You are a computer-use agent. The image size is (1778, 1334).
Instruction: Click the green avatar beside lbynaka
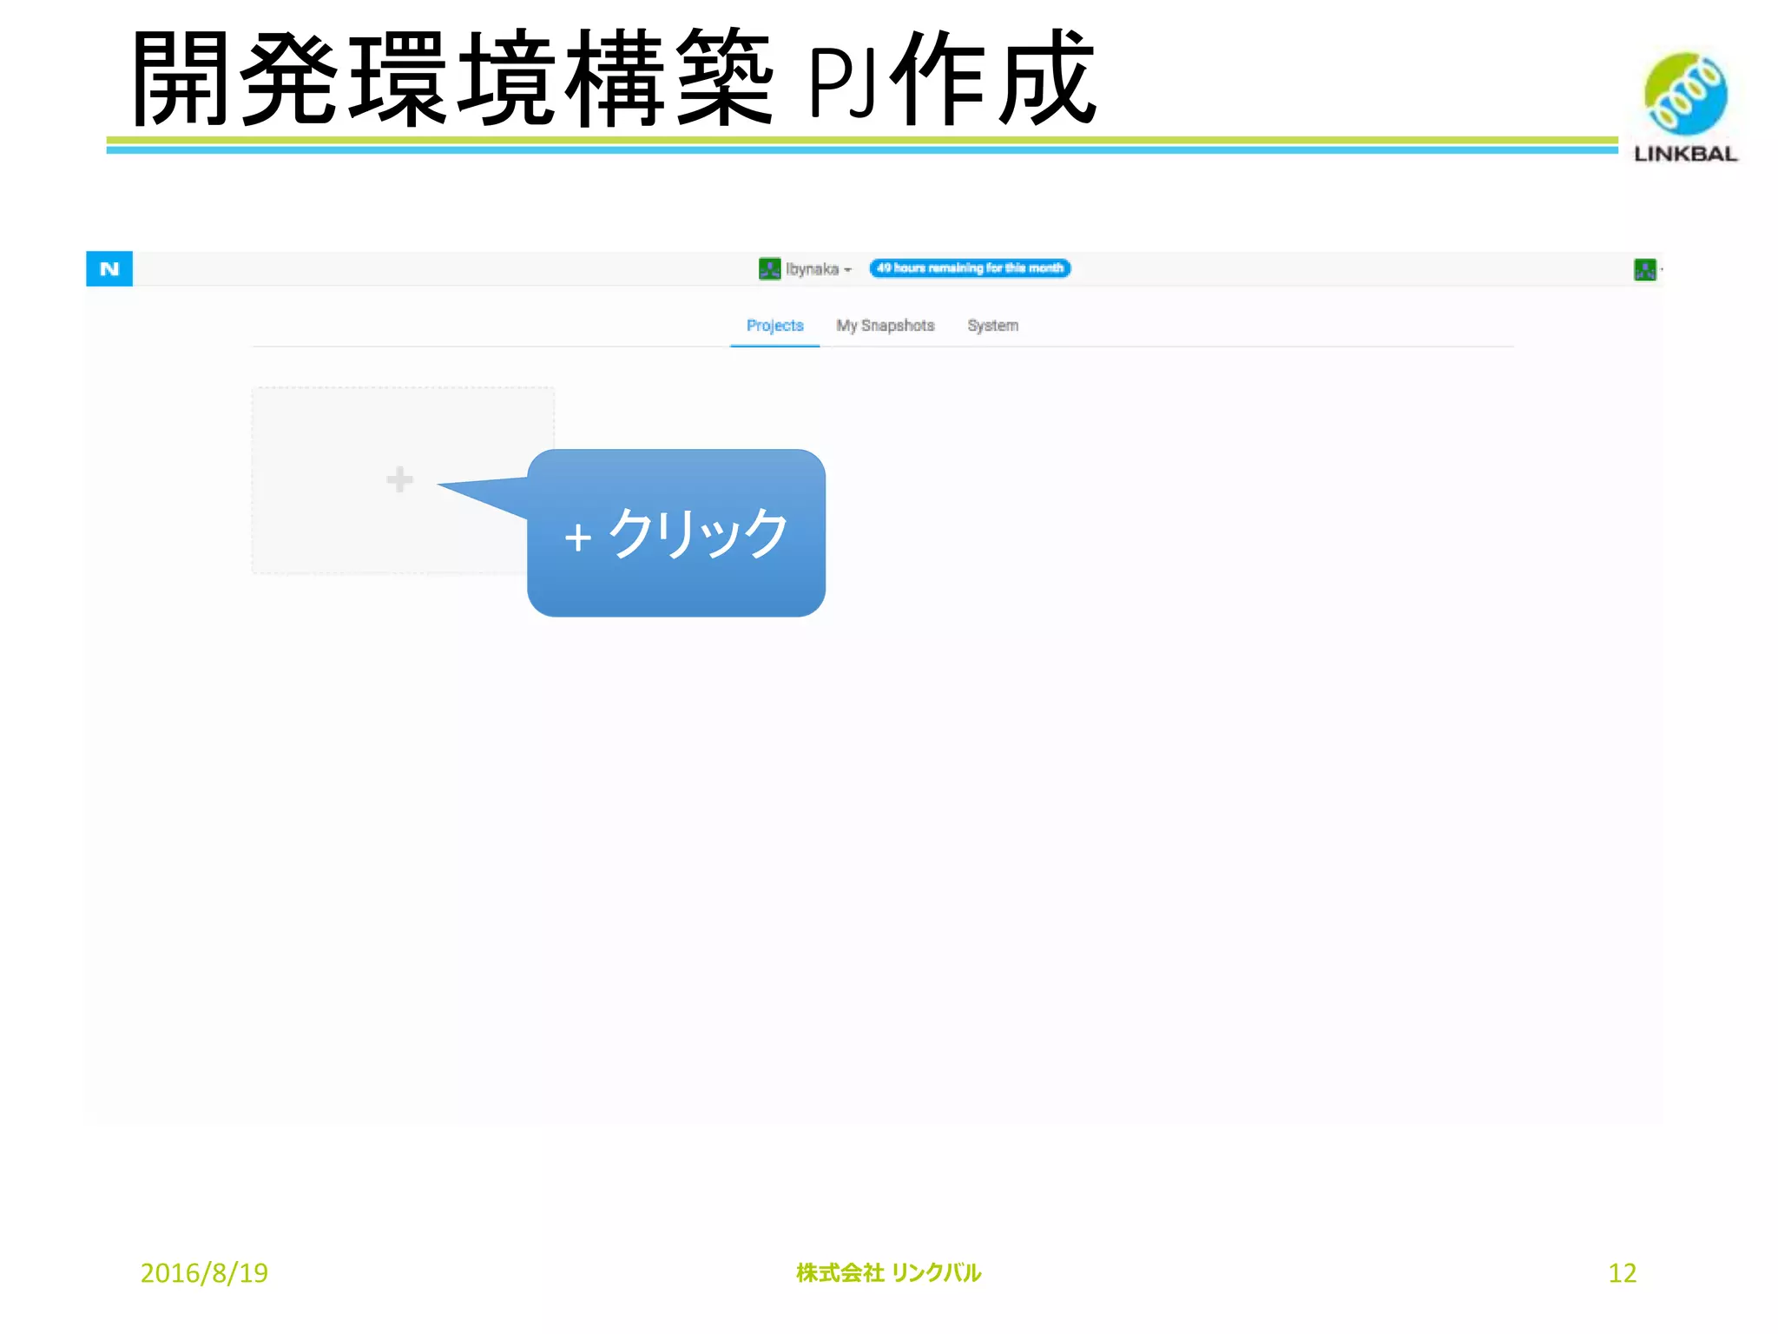click(770, 269)
